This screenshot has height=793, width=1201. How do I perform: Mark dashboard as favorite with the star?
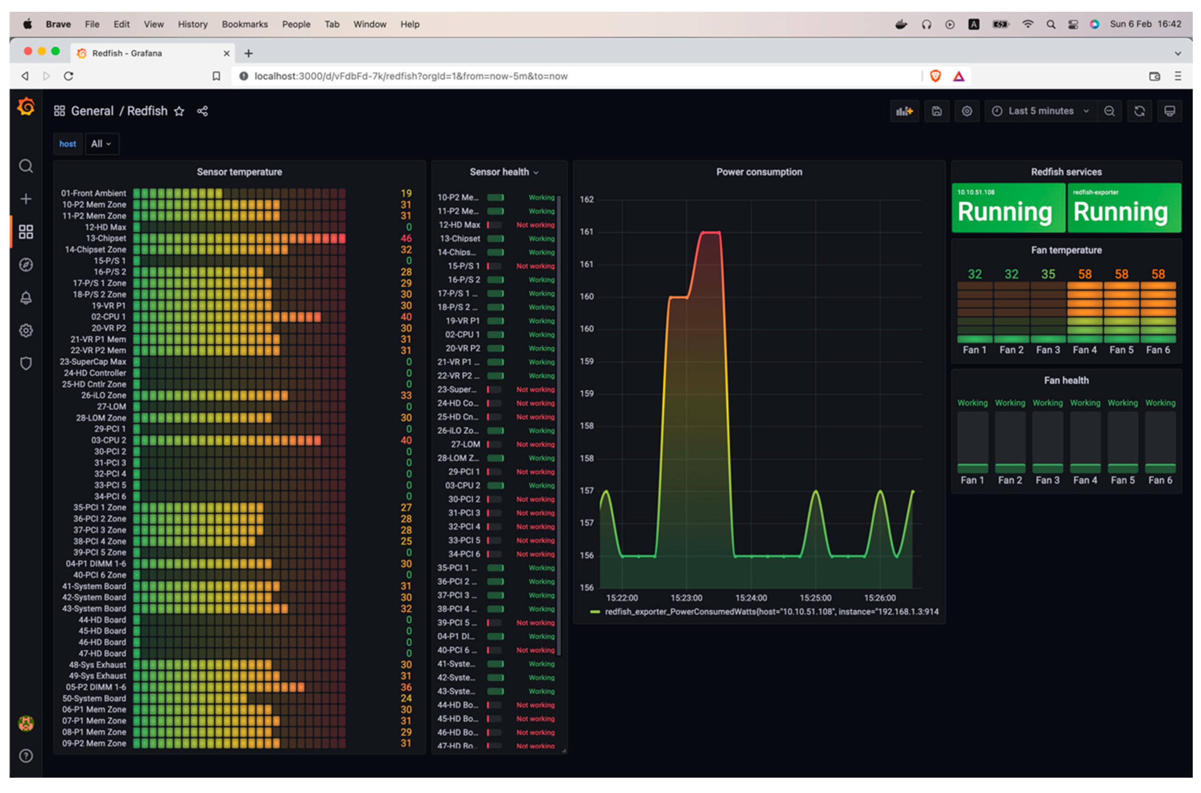(x=179, y=111)
